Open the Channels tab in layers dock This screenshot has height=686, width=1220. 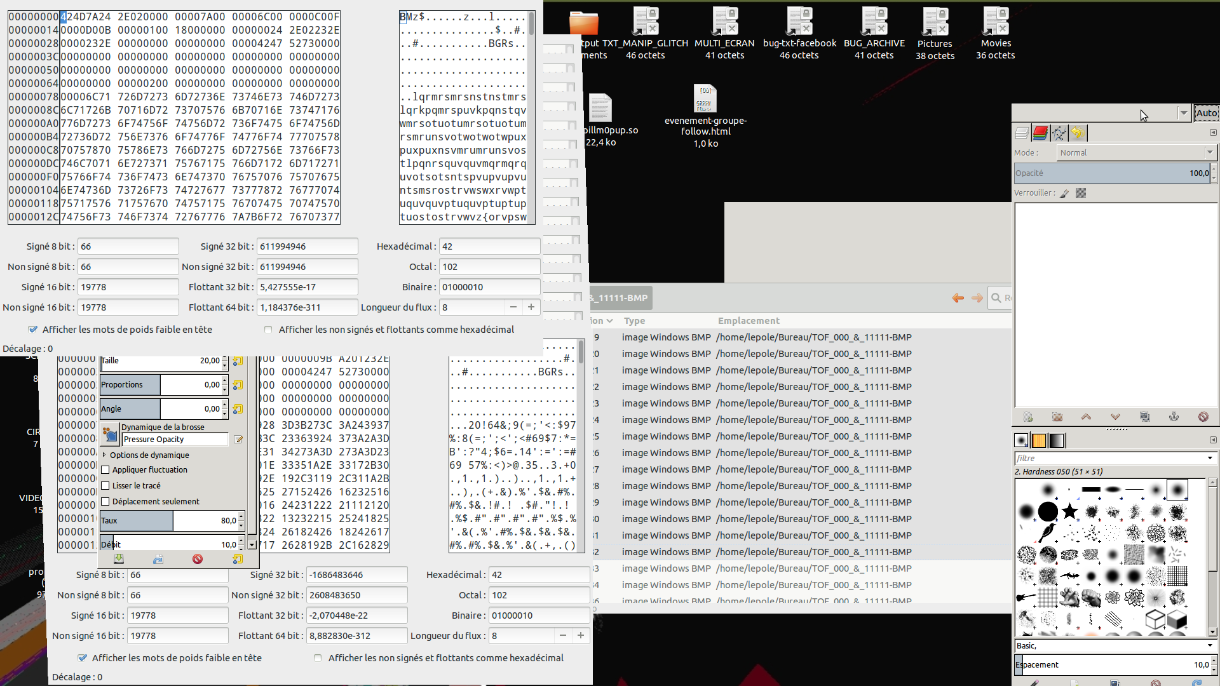tap(1040, 133)
